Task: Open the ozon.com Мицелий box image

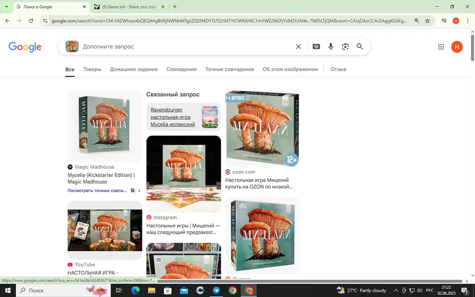Action: pyautogui.click(x=262, y=128)
